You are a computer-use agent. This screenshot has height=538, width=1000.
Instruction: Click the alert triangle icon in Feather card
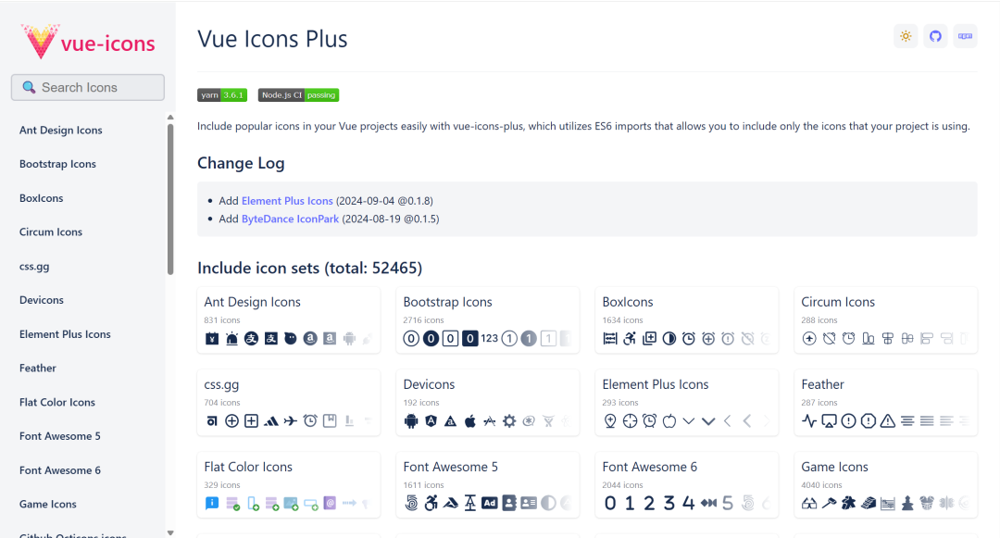(888, 420)
